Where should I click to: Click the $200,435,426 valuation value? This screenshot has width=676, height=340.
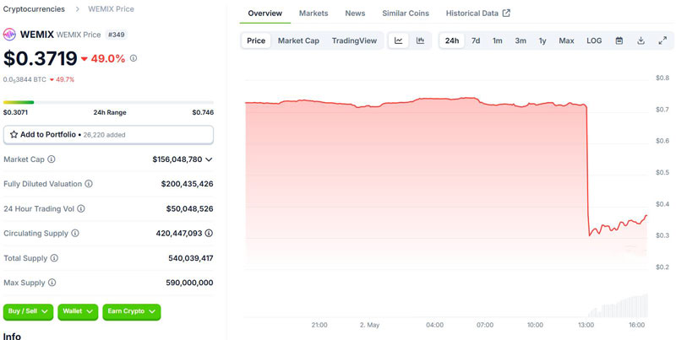(x=187, y=184)
